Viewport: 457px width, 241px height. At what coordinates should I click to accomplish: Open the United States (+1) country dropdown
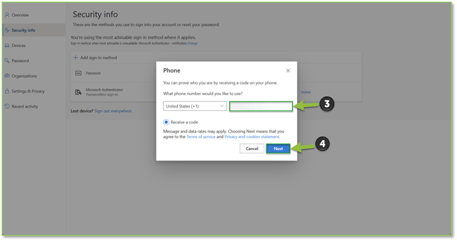[195, 106]
